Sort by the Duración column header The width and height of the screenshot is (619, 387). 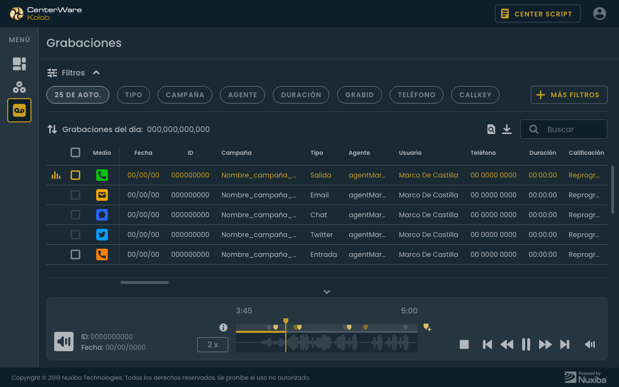coord(543,153)
